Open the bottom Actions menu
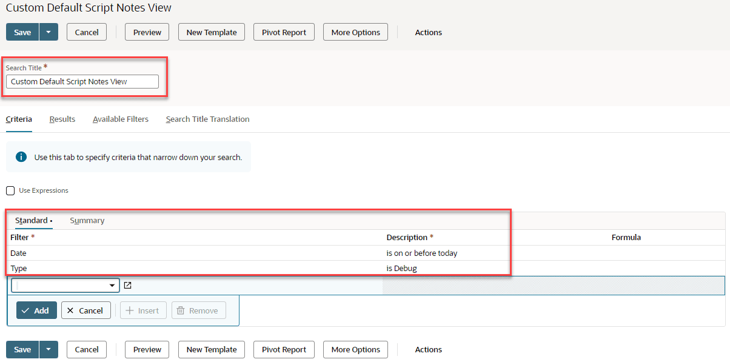The image size is (730, 362). point(429,349)
